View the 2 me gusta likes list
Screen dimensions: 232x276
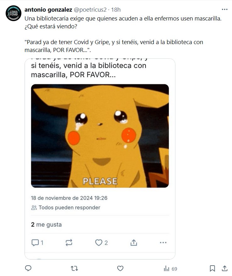(46, 225)
